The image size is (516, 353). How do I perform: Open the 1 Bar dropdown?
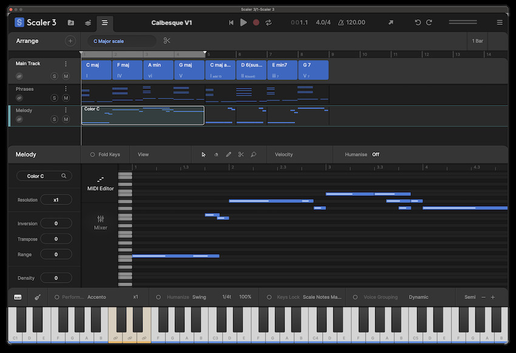477,41
